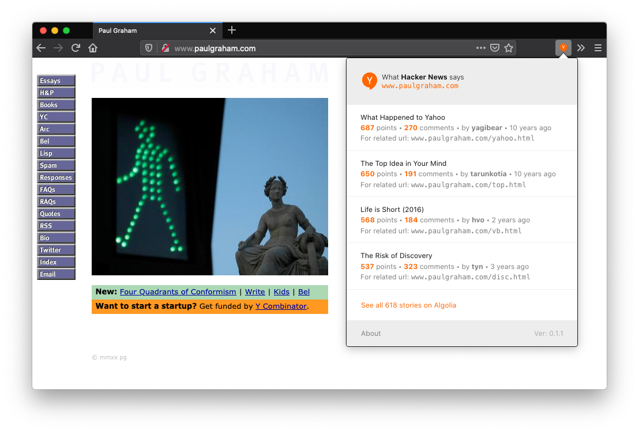Click user yagibear in popup
Screen dimensions: 639x432
tap(487, 128)
